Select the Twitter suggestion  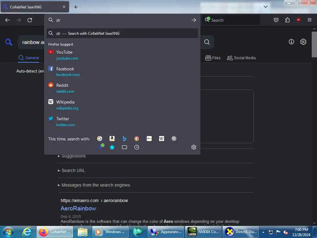click(122, 121)
